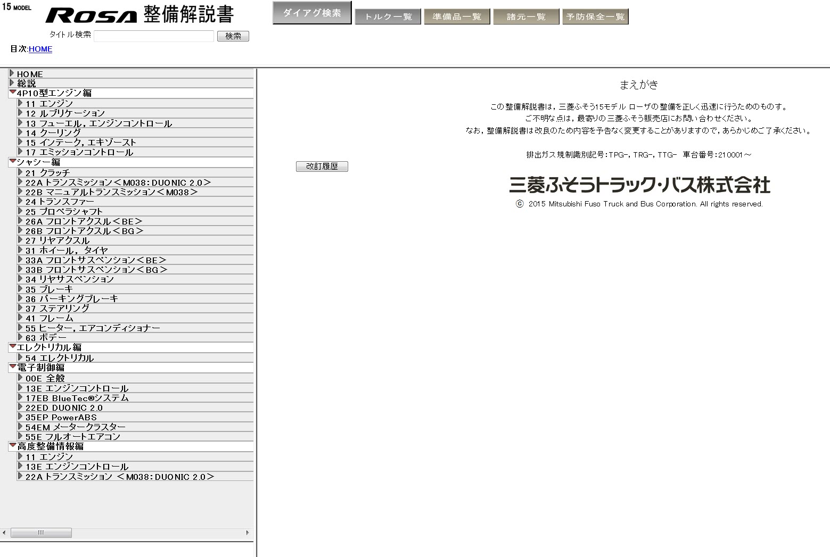Click the 改訂履歴 button
830x557 pixels.
[322, 167]
